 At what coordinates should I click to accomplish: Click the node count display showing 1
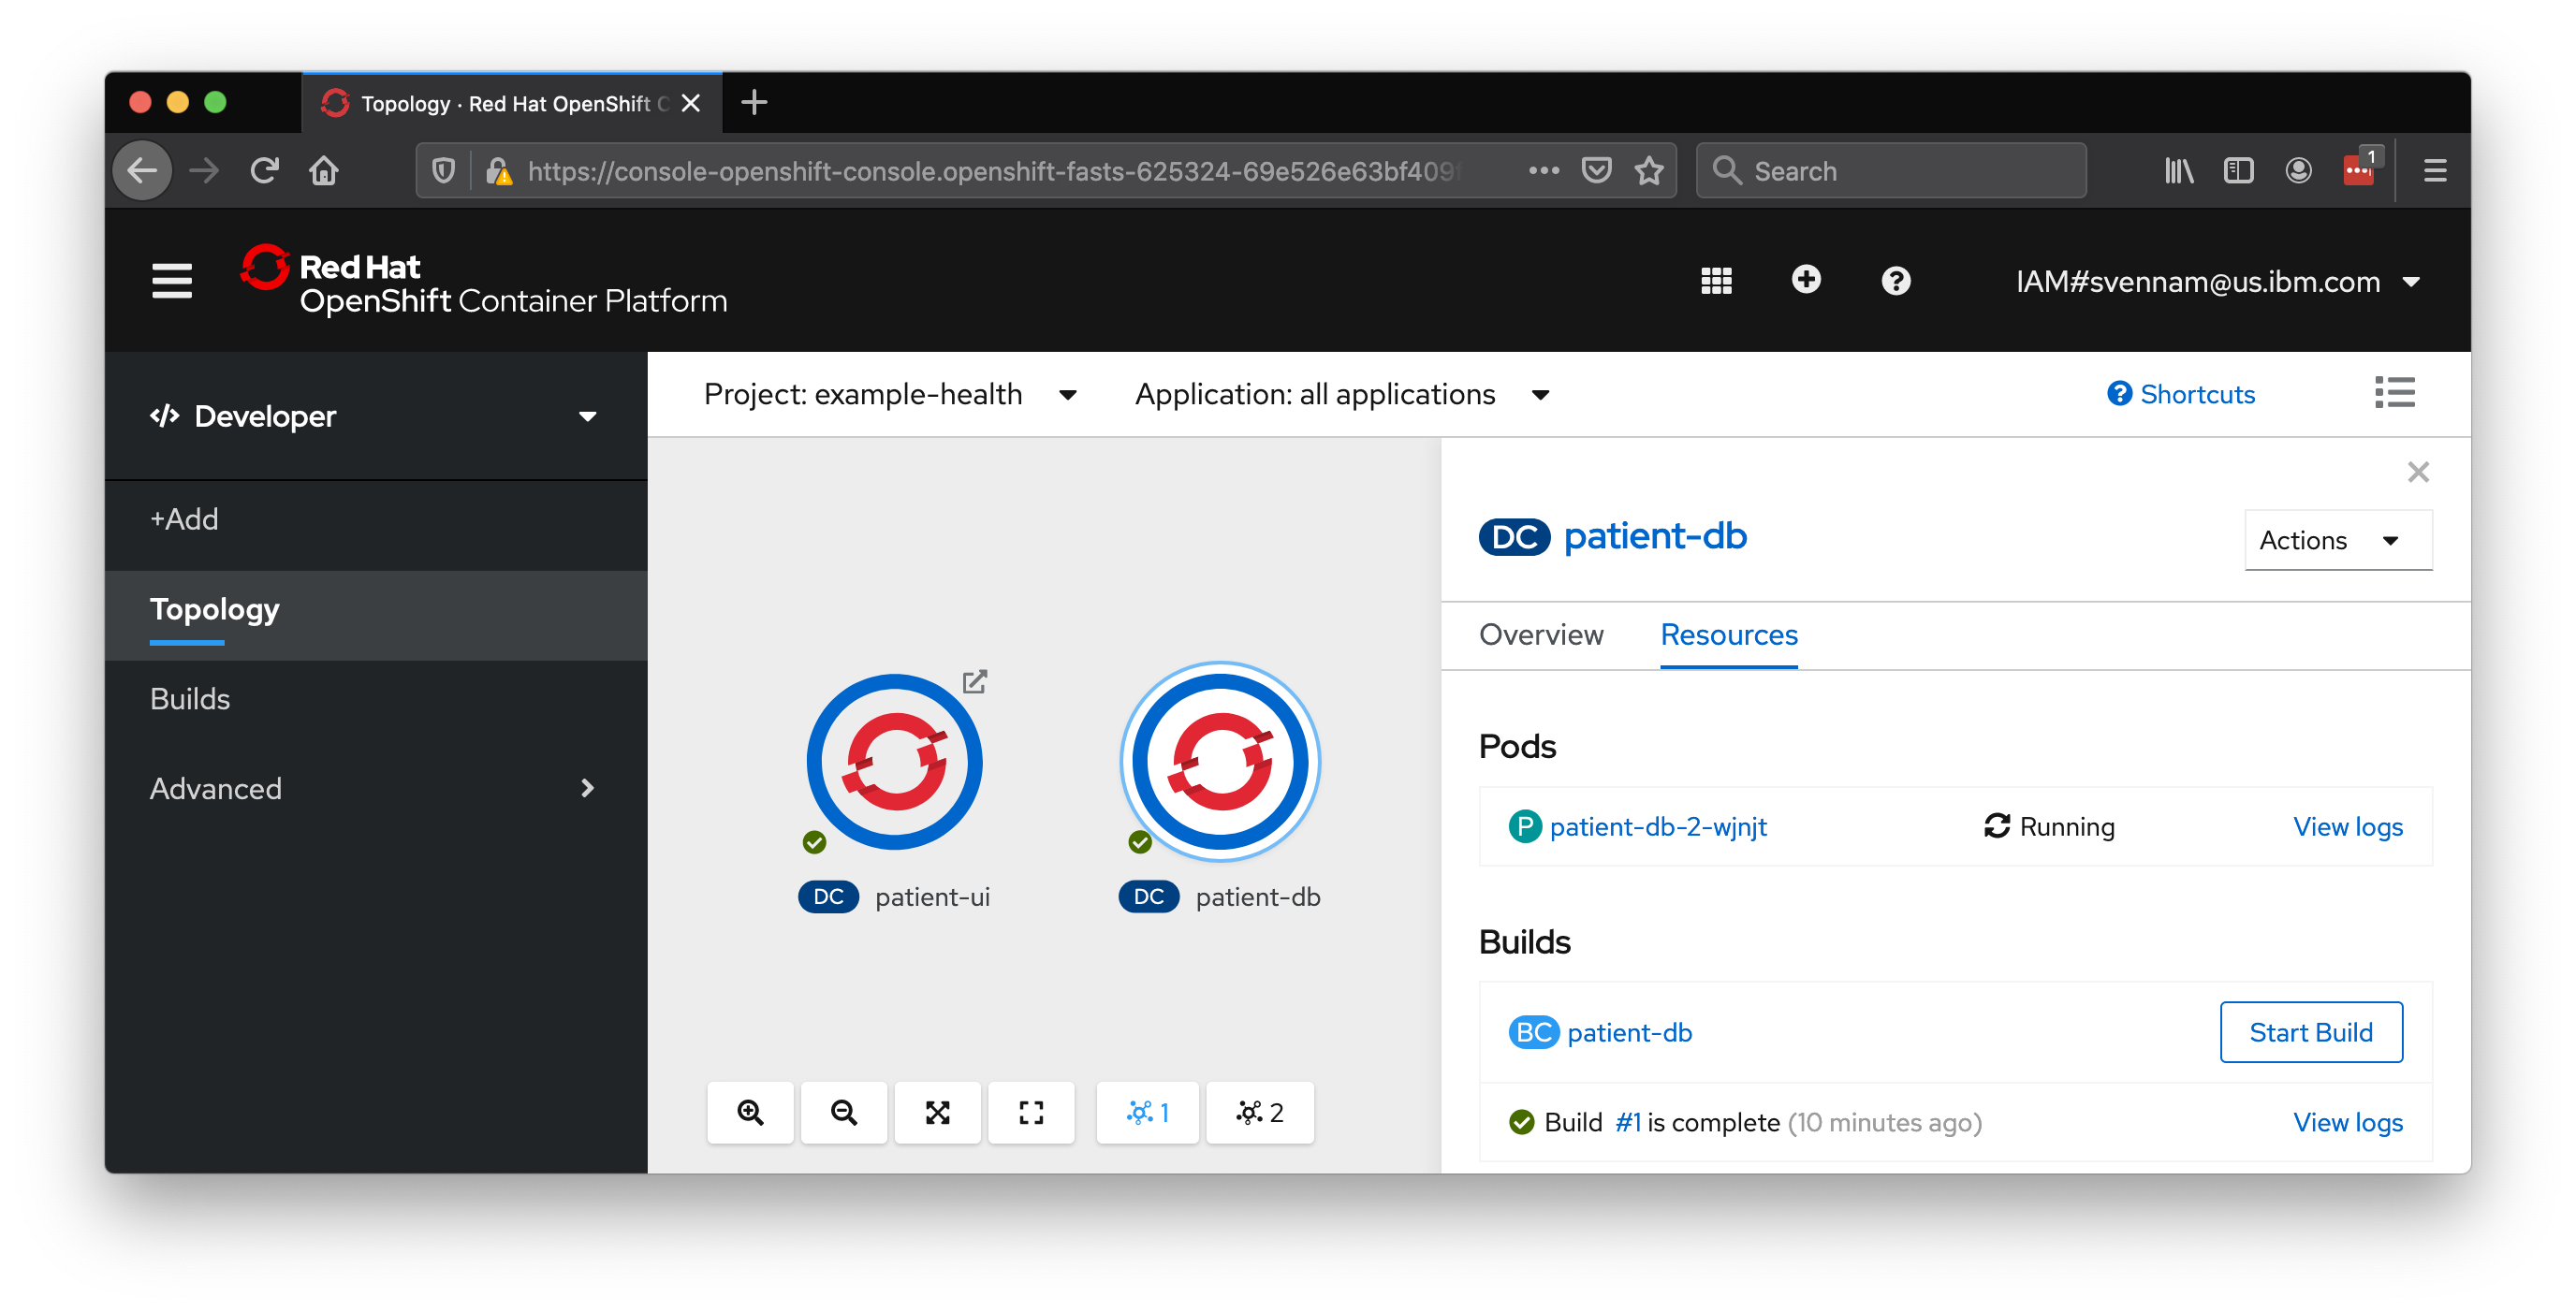tap(1151, 1111)
